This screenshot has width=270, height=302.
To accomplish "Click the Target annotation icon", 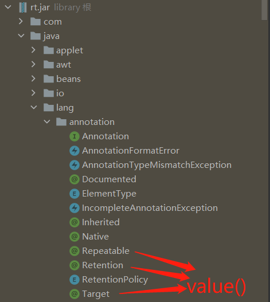I will tap(75, 294).
